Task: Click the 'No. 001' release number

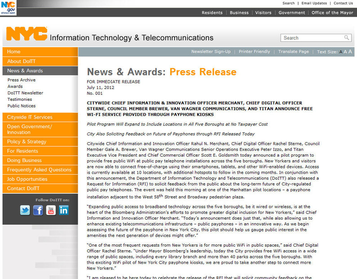Action: (94, 93)
